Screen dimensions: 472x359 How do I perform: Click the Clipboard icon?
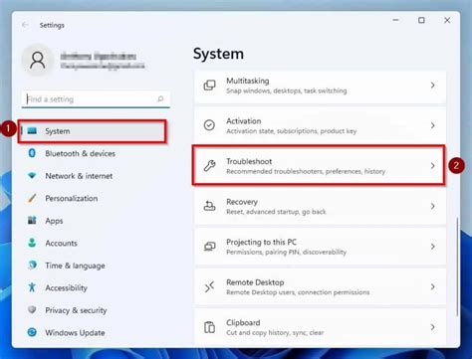click(209, 327)
